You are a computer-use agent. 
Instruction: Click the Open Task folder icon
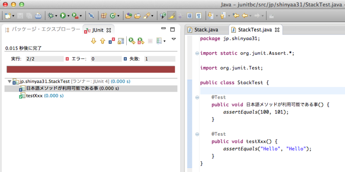138,16
